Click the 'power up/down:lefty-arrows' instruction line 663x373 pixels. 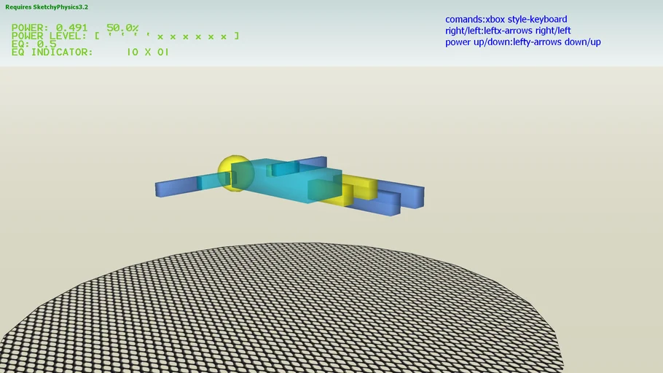point(522,42)
